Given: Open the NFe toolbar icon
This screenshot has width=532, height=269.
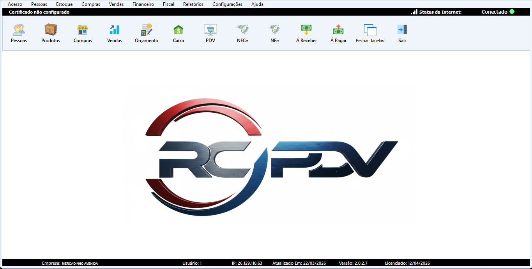Looking at the screenshot, I should click(x=274, y=30).
